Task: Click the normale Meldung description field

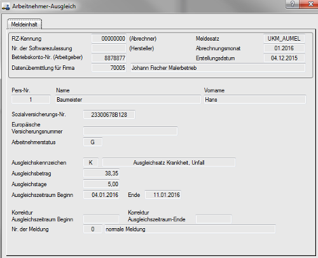Action: (190, 229)
